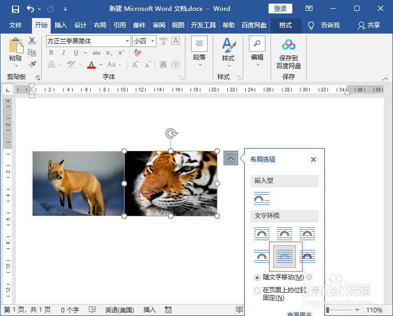Copy selection with copy icon
The width and height of the screenshot is (393, 316).
tap(32, 53)
